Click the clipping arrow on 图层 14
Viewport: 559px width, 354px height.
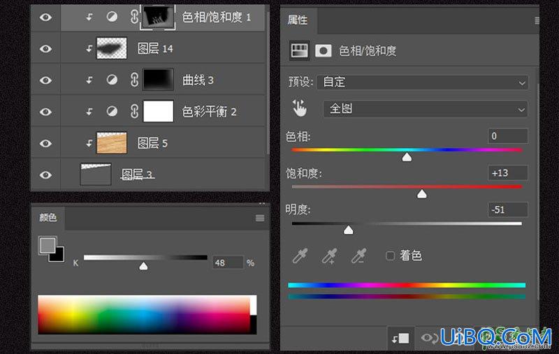tap(89, 48)
